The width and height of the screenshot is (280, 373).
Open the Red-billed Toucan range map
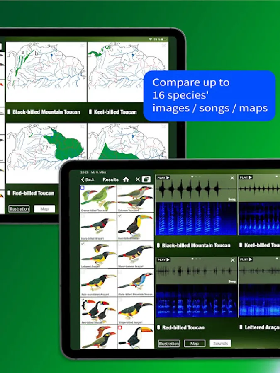[46, 153]
